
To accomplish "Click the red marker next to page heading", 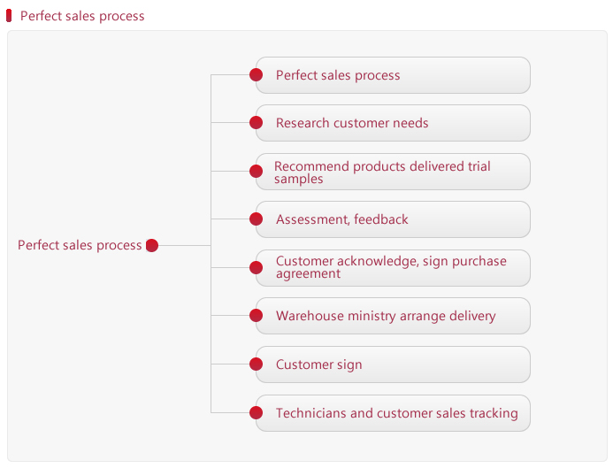I will (x=9, y=16).
